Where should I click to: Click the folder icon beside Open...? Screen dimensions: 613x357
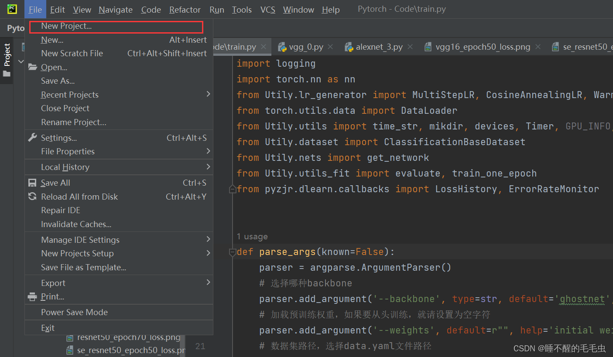(33, 67)
